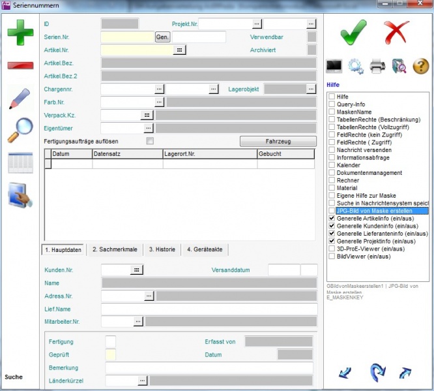Uncheck Generelle Artikelinfo (ein/aus)
Screen dimensions: 434x391
pyautogui.click(x=332, y=218)
